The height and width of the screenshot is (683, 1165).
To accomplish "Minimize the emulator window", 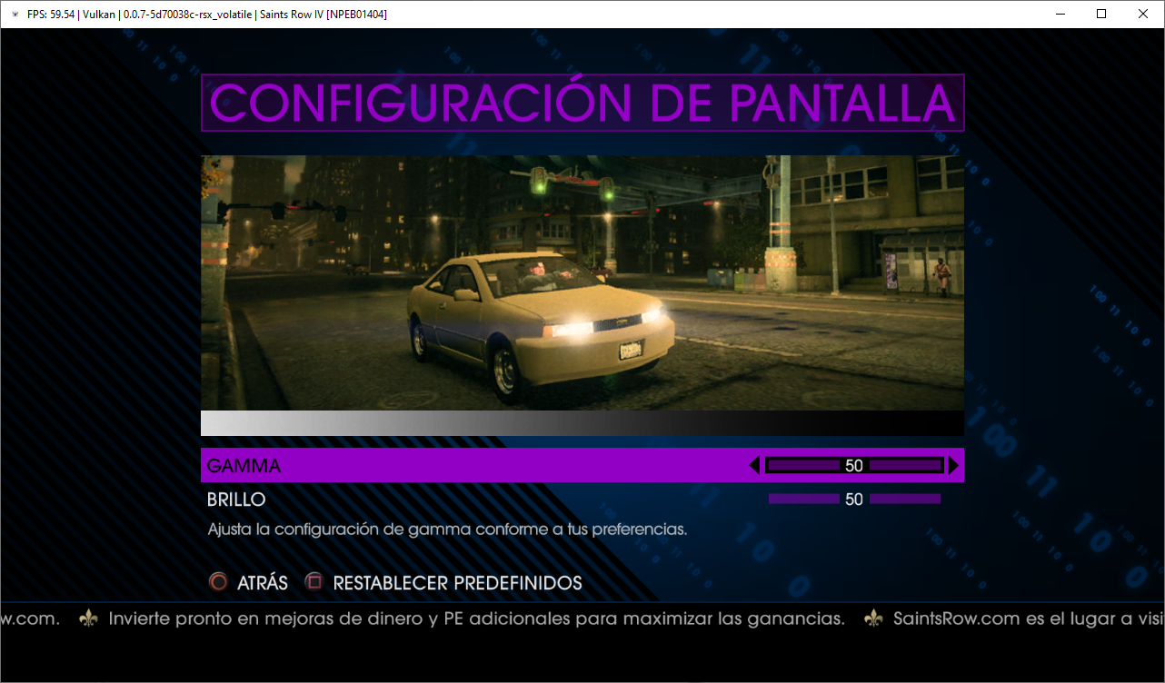I will pos(1060,14).
